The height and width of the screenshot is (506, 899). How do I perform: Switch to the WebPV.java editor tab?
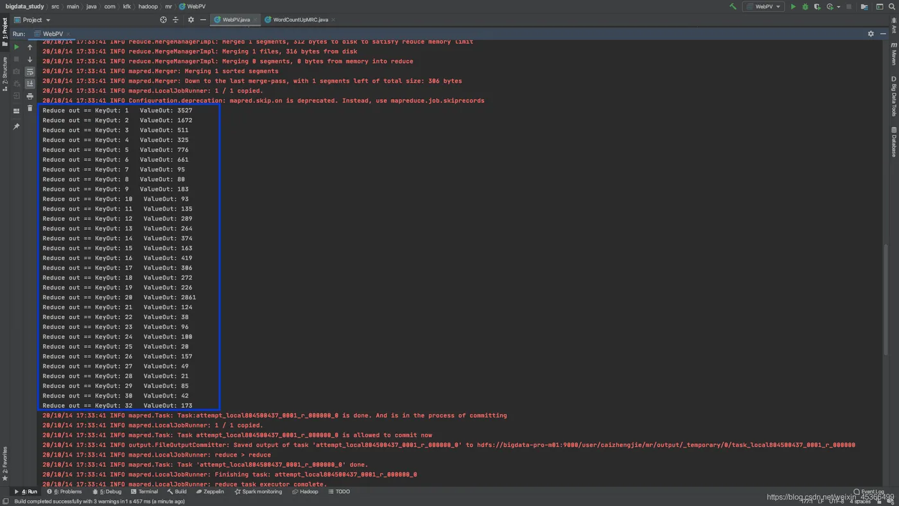pos(236,20)
